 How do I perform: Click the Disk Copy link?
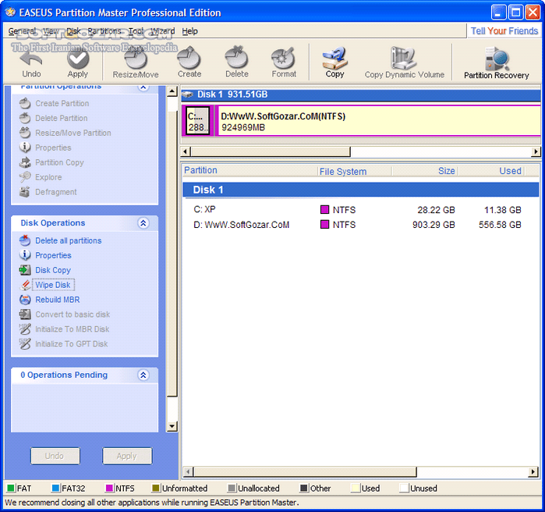point(53,270)
